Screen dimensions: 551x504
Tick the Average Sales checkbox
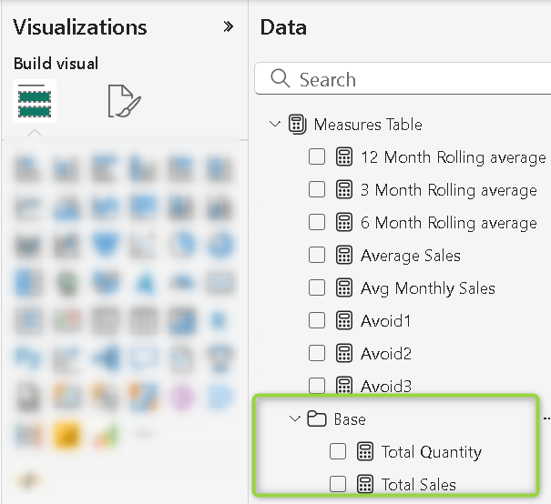317,255
